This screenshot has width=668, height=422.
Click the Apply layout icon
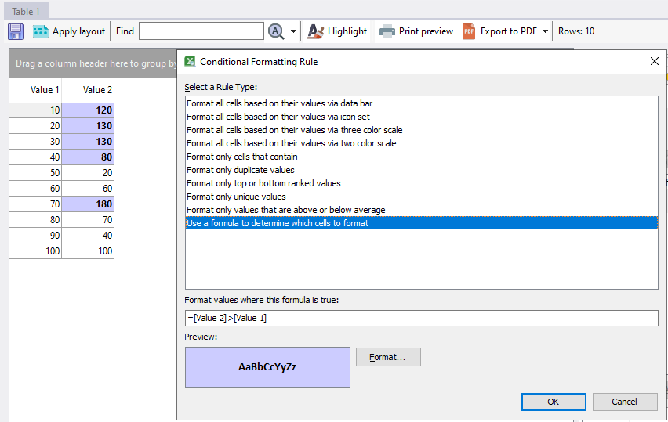coord(41,31)
